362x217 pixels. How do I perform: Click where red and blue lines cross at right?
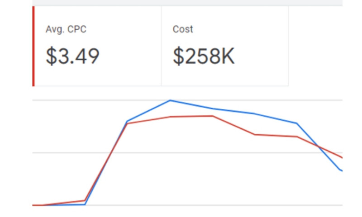pos(319,146)
